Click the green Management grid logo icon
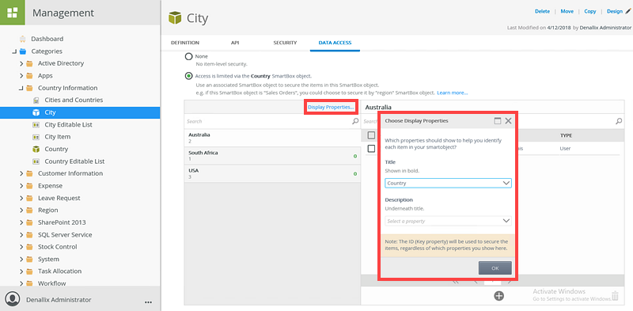The width and height of the screenshot is (633, 311). [13, 13]
